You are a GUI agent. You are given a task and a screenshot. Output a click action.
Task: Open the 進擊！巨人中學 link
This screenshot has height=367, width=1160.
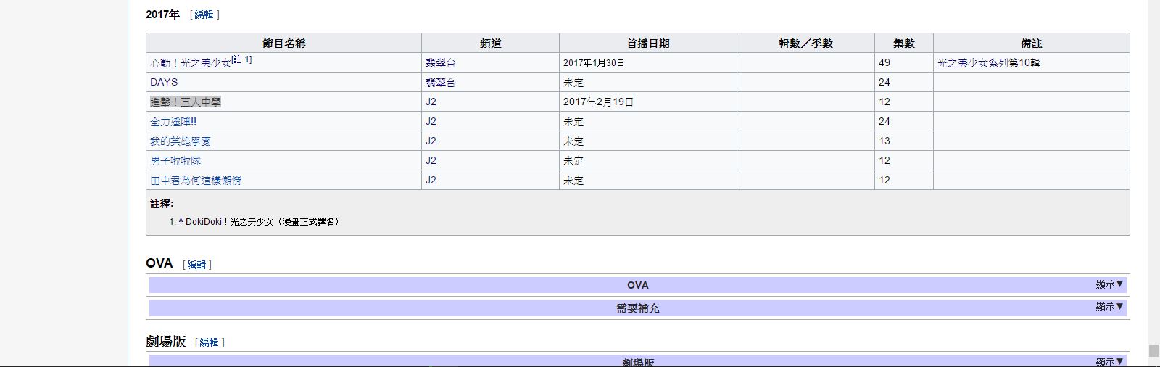185,102
